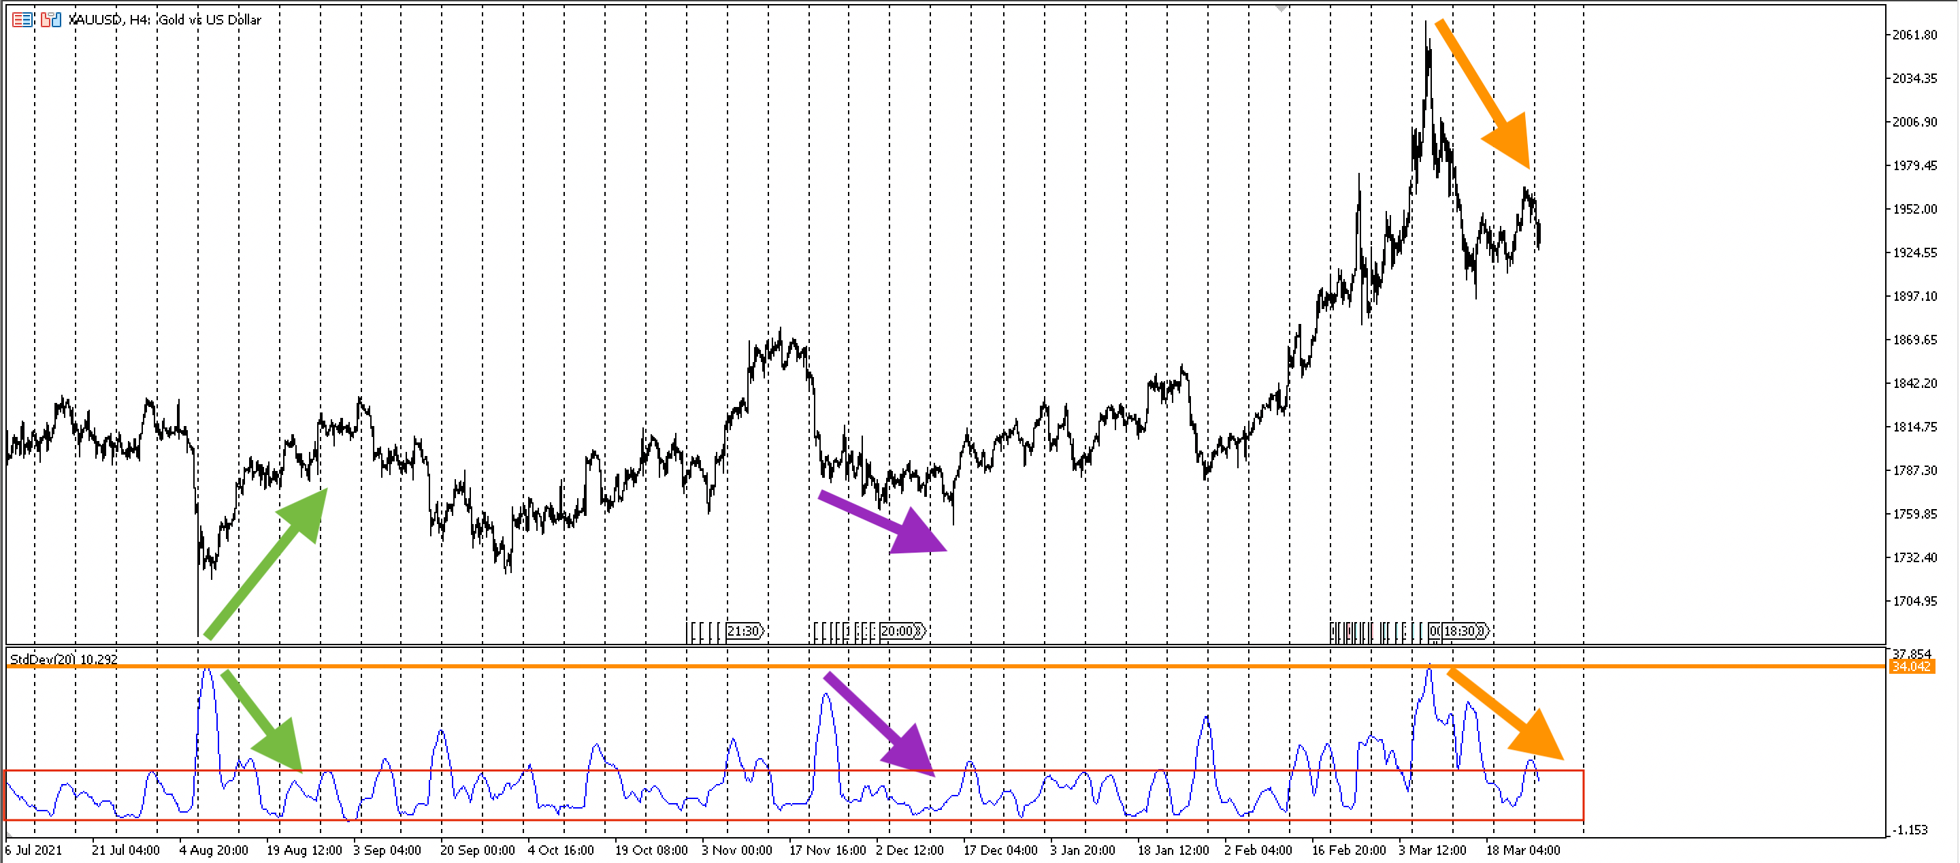Screen dimensions: 1960x863
Task: Click the 3 Nov 00:00 time axis label
Action: click(736, 850)
